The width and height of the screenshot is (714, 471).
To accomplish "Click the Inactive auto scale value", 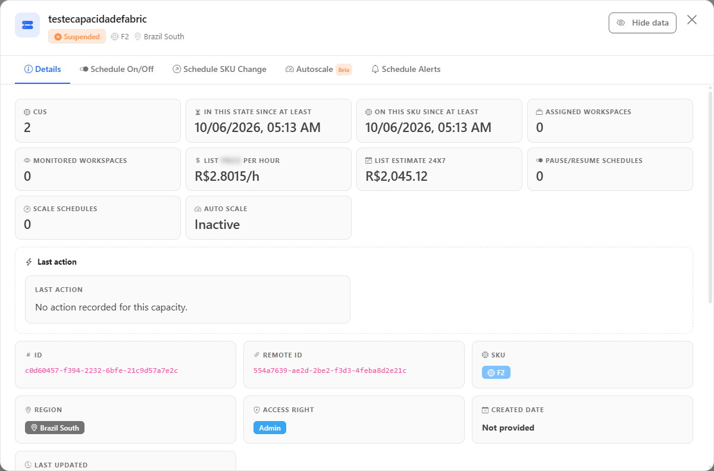I will [x=217, y=225].
